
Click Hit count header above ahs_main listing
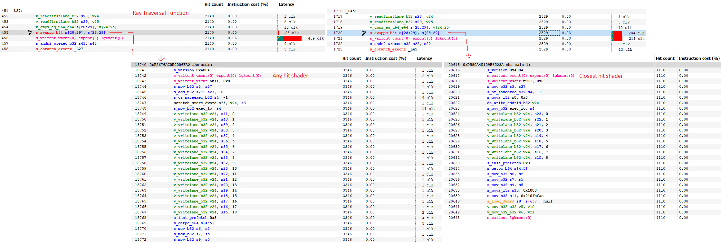352,59
